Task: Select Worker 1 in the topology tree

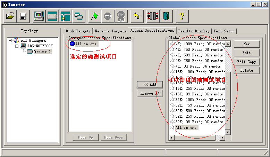Action: coord(42,52)
